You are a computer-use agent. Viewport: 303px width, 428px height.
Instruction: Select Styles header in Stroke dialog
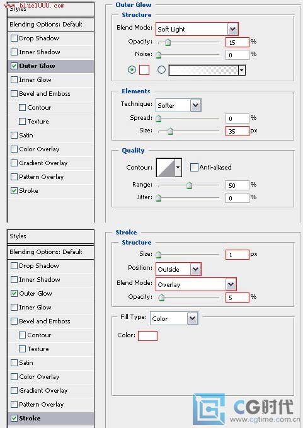[51, 236]
